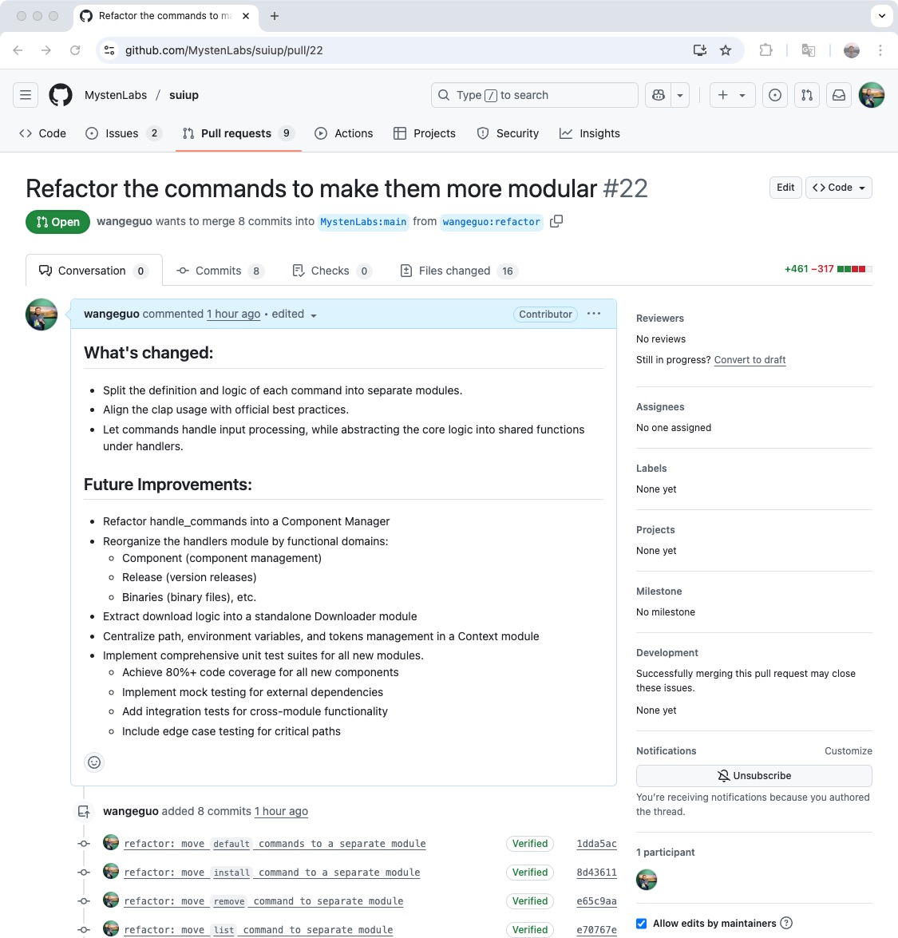Copy the head branch name icon
This screenshot has height=938, width=898.
556,221
